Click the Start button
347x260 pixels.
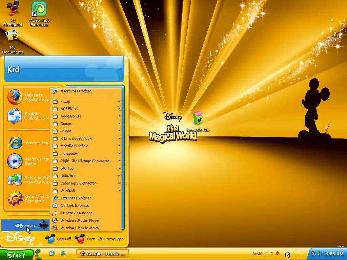coord(17,255)
